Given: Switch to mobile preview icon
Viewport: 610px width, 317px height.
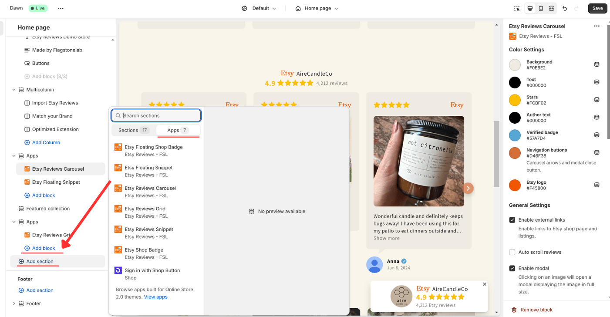Looking at the screenshot, I should [541, 8].
